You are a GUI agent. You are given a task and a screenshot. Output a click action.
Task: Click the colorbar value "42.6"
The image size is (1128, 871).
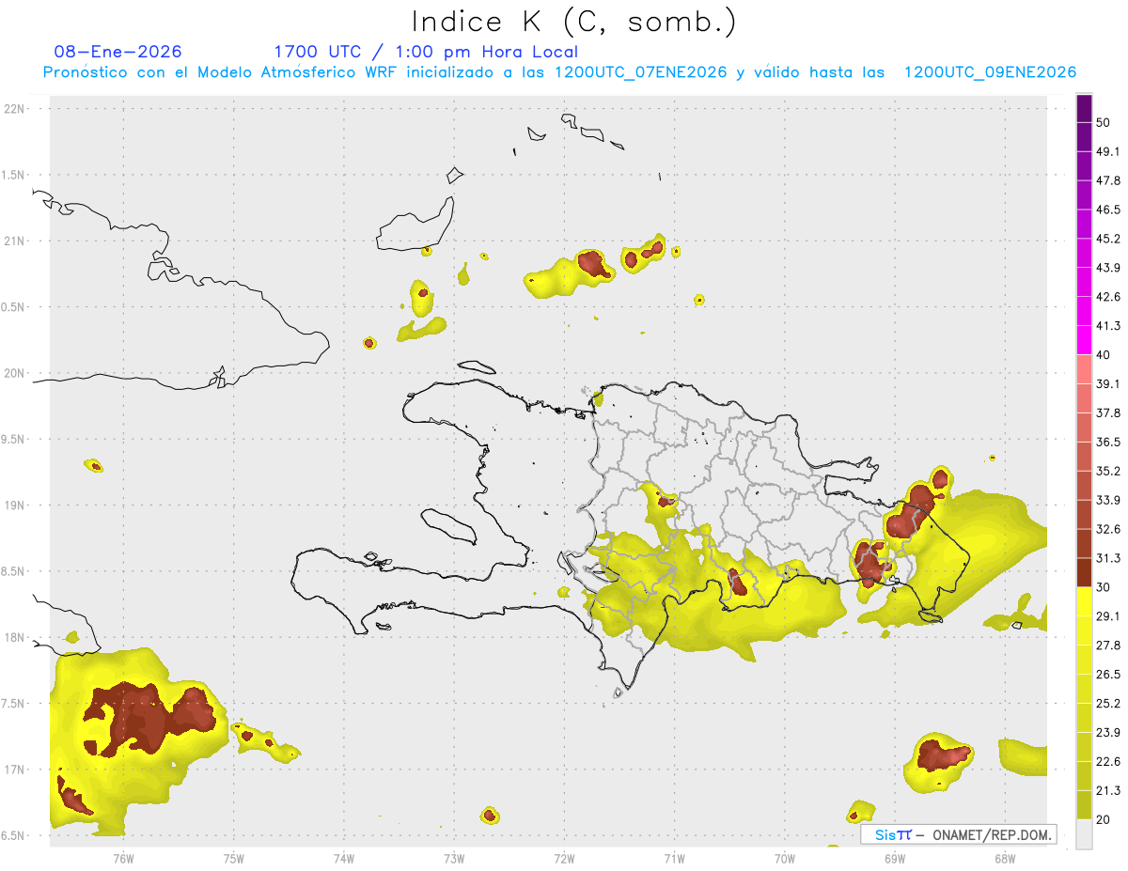pyautogui.click(x=1109, y=297)
